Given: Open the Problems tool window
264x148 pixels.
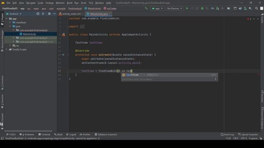Looking at the screenshot, I should pos(27,134).
